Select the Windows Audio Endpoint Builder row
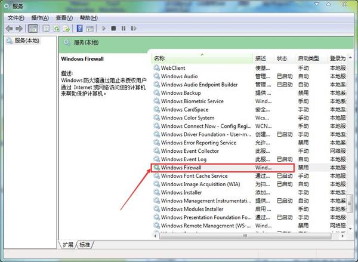The width and height of the screenshot is (358, 262). [x=249, y=85]
